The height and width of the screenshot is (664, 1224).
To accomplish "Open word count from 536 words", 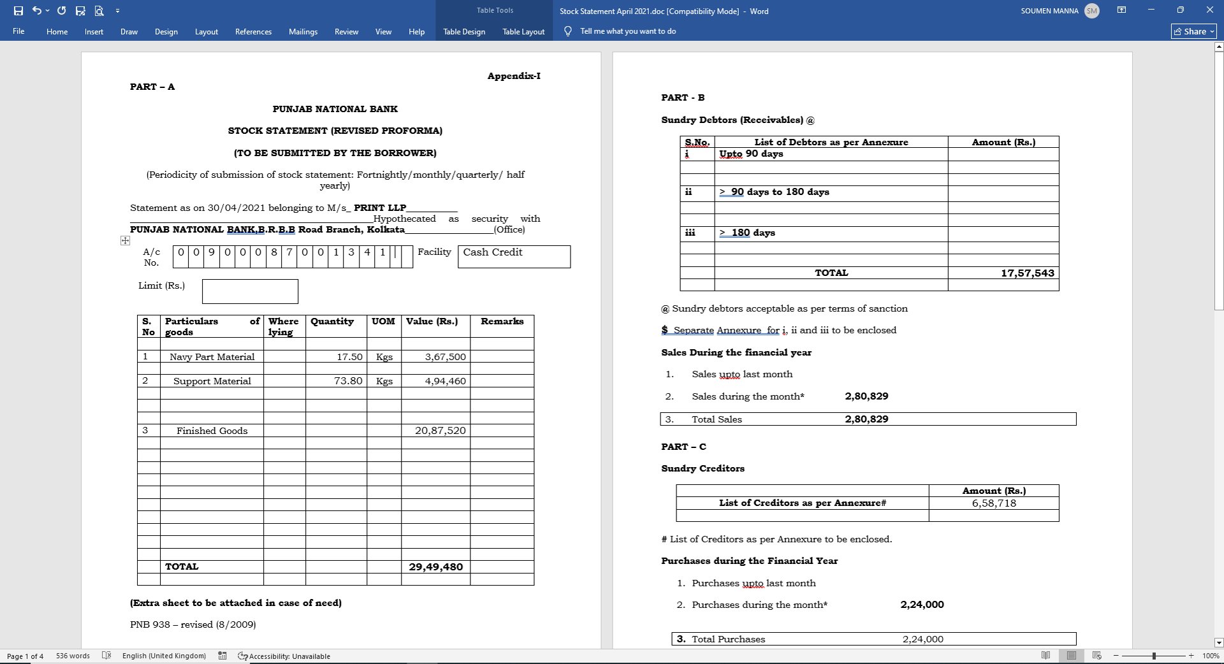I will pos(73,656).
